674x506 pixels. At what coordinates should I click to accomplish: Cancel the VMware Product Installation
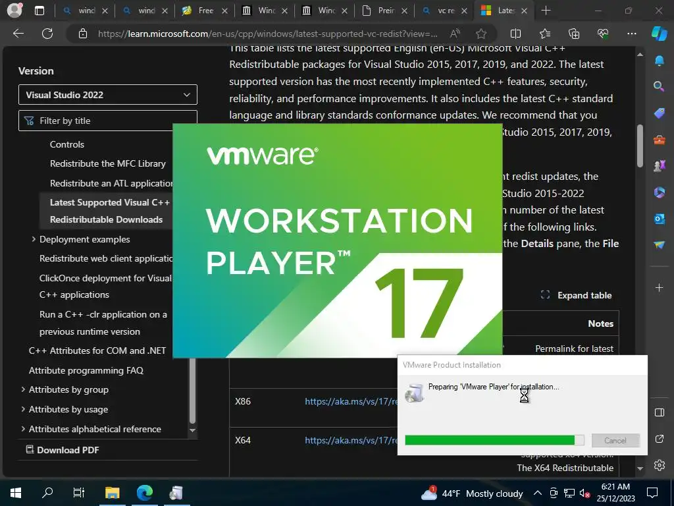point(615,440)
